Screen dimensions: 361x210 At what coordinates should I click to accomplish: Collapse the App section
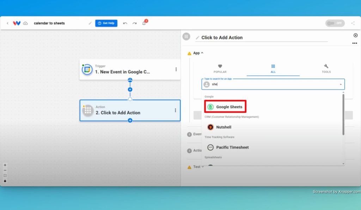click(x=198, y=53)
